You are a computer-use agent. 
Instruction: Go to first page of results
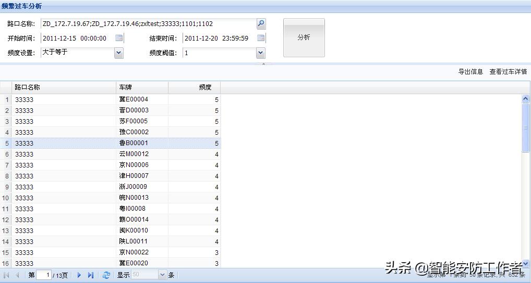point(6,275)
